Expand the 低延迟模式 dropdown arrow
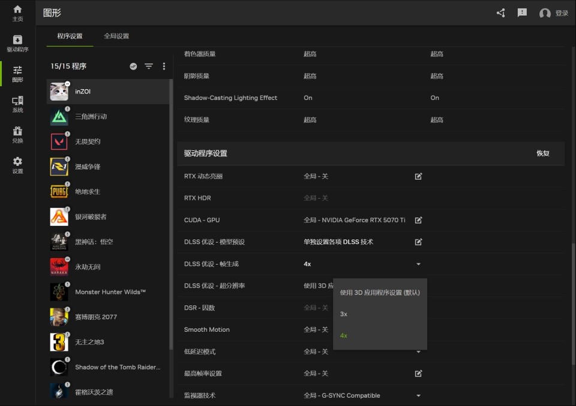Image resolution: width=576 pixels, height=406 pixels. click(x=418, y=352)
